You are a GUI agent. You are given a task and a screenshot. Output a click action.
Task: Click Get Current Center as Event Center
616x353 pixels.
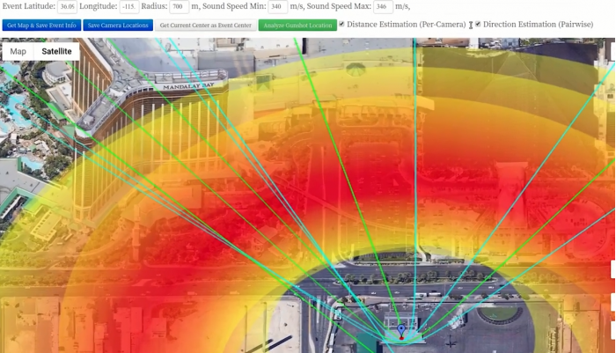tap(205, 26)
